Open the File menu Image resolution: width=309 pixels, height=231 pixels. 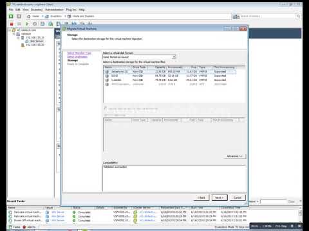11,10
